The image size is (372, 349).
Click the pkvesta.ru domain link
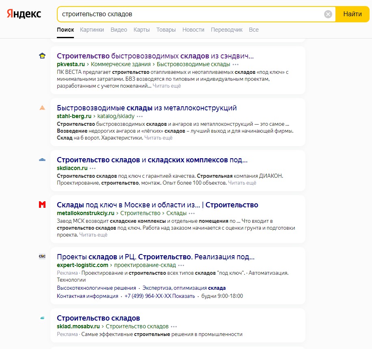point(71,64)
